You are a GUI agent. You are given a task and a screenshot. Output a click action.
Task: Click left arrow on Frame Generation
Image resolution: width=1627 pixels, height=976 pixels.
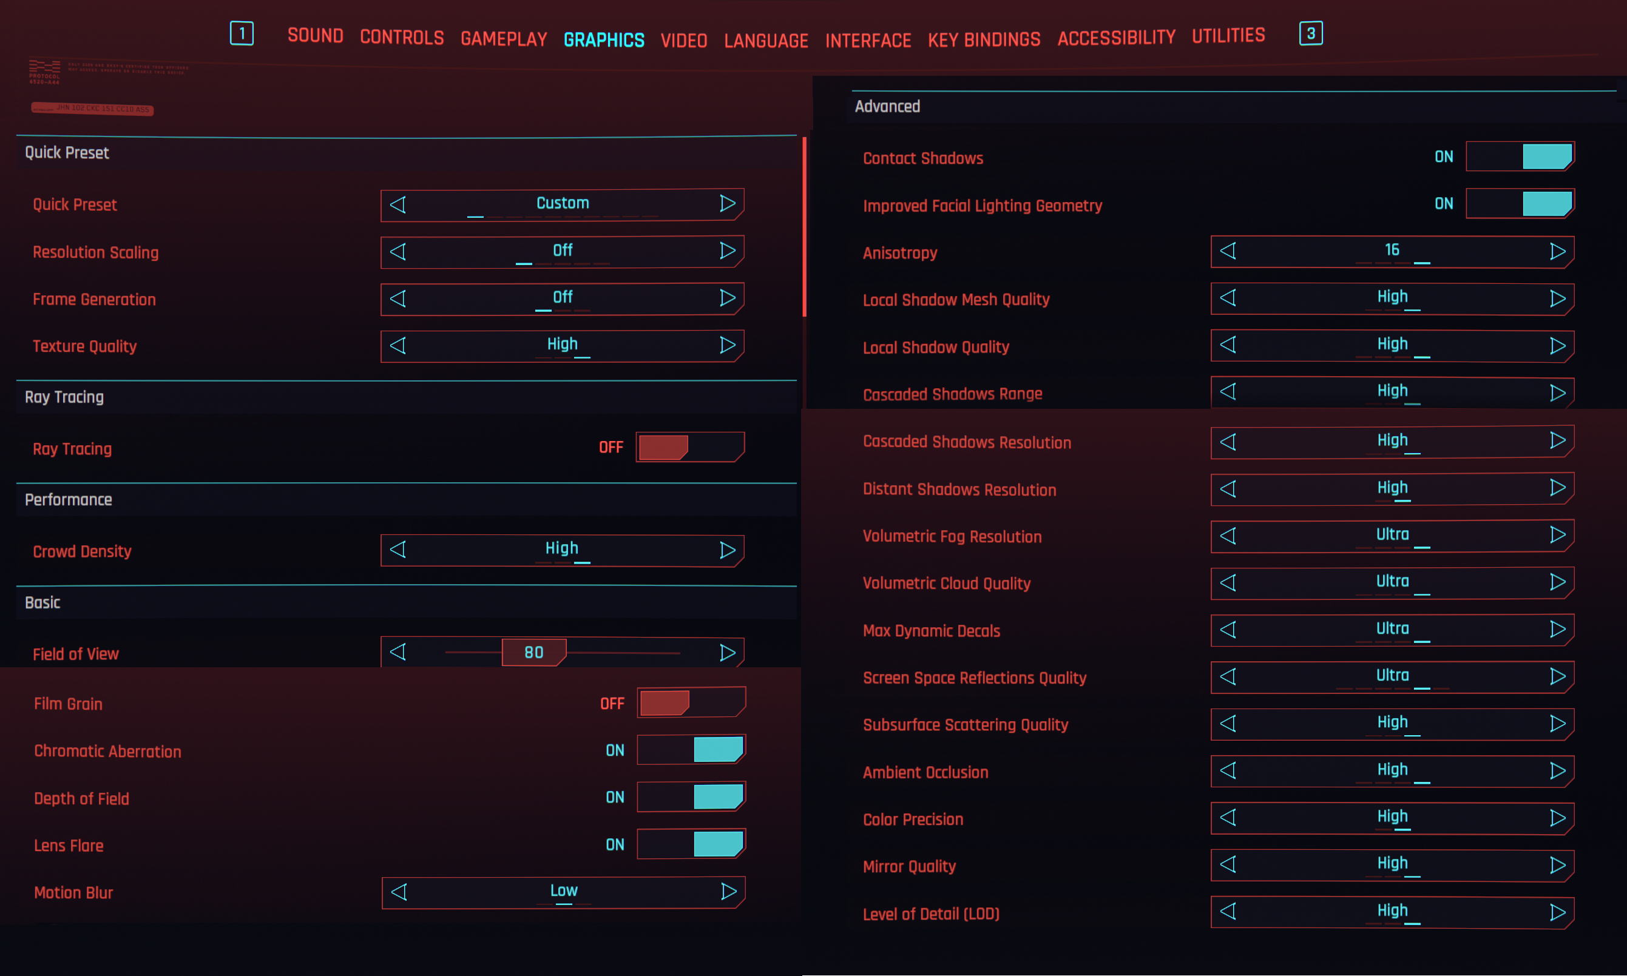click(398, 298)
